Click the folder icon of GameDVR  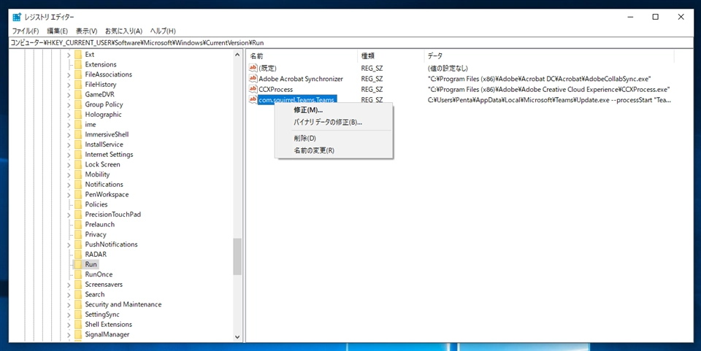pos(78,94)
